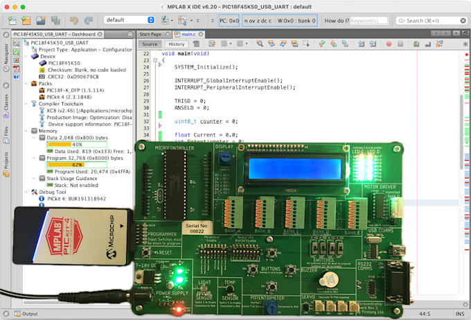
Task: Click the Undo arrow in the toolbar
Action: click(74, 20)
